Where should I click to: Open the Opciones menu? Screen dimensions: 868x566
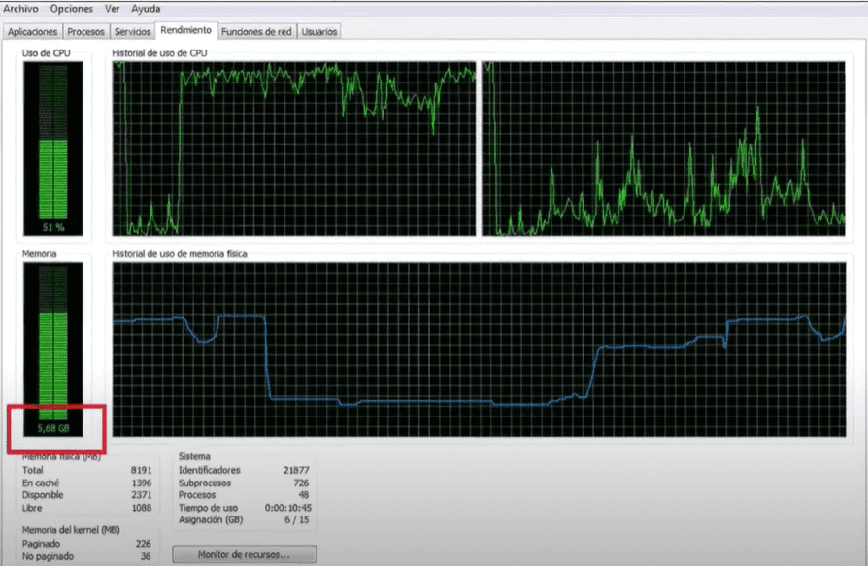click(72, 8)
